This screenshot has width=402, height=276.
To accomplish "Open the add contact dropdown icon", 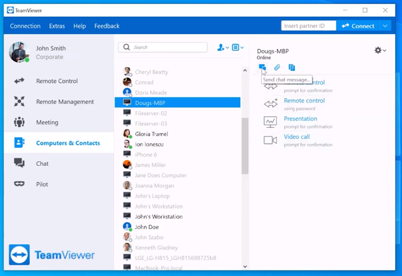I will point(223,47).
